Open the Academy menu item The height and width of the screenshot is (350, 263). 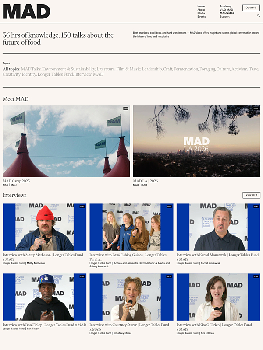click(x=225, y=6)
